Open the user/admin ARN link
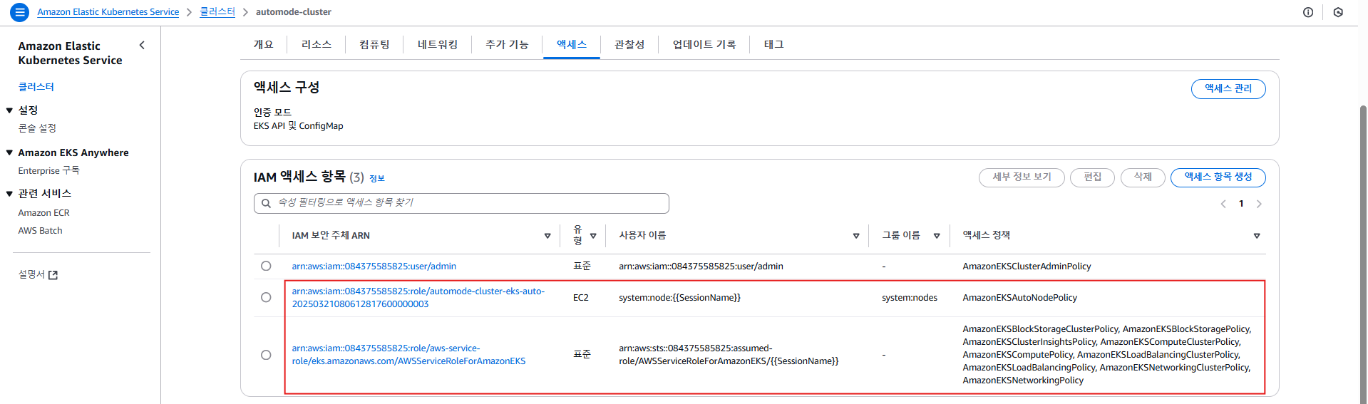 click(374, 266)
